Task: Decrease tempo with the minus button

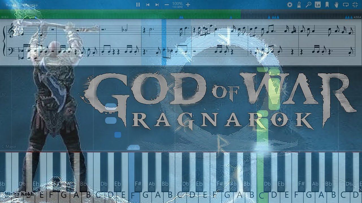Action: click(x=167, y=5)
